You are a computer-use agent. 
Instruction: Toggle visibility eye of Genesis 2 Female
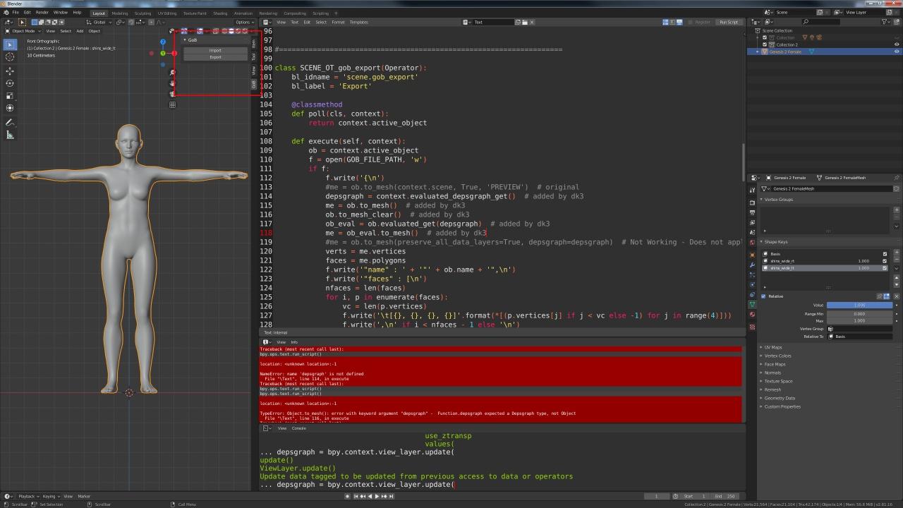point(897,52)
